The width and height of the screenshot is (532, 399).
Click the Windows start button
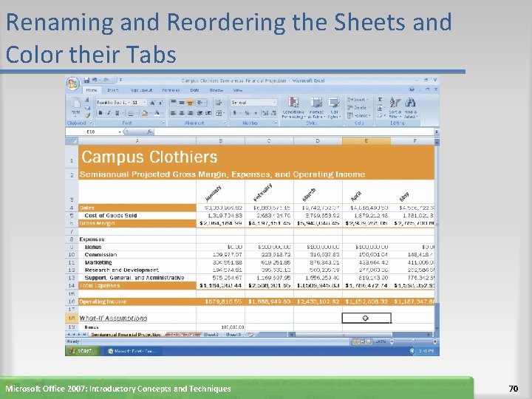click(x=82, y=351)
